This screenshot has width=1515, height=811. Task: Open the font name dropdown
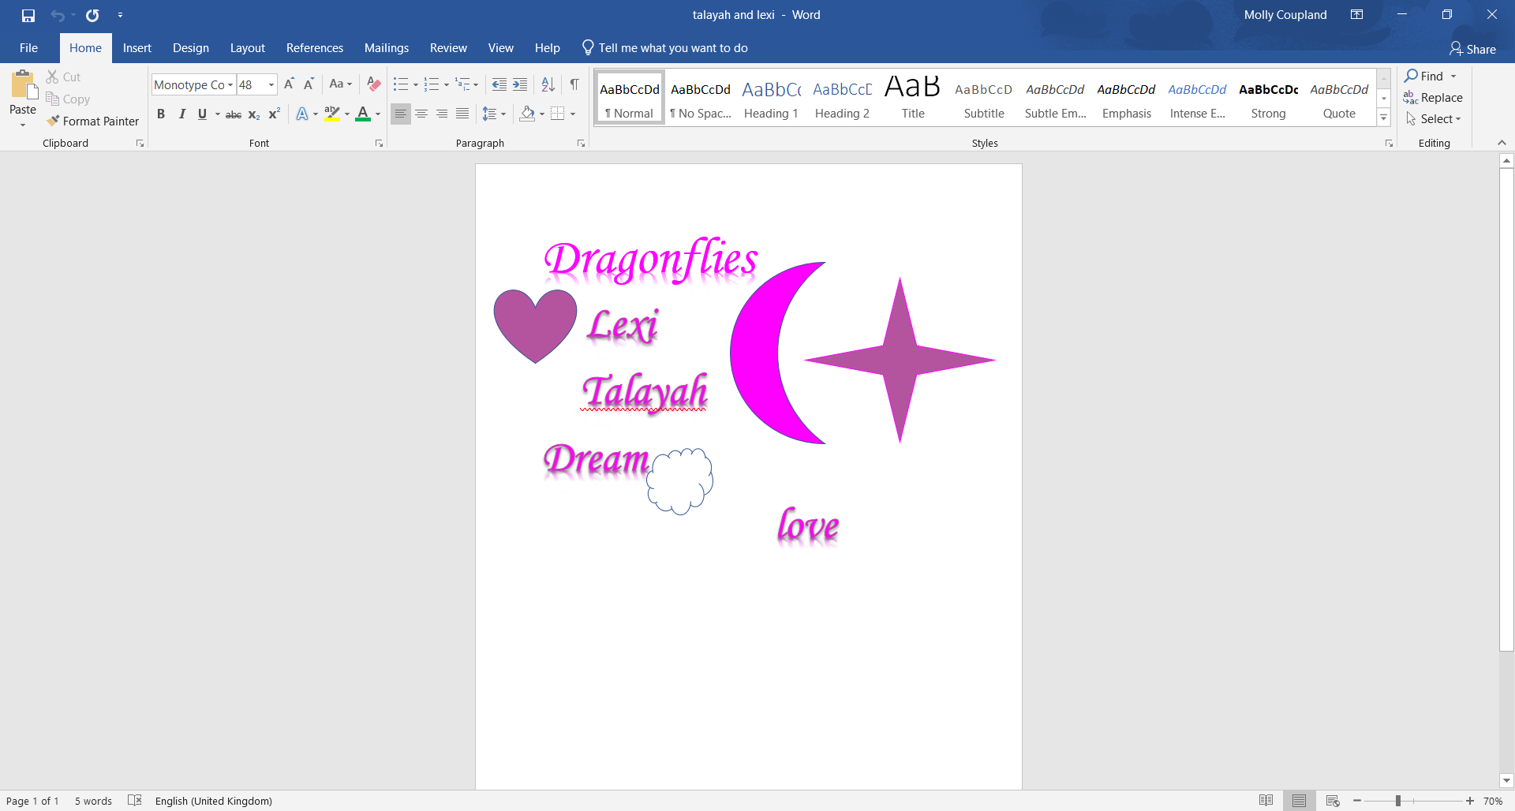230,84
